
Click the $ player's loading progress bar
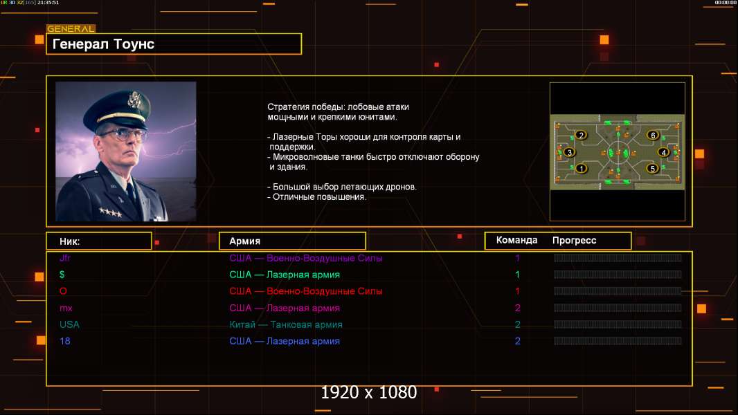(618, 275)
